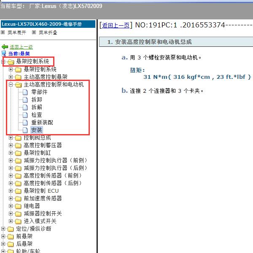The image size is (253, 253).
Task: Open the 重新装配 page
Action: [42, 122]
